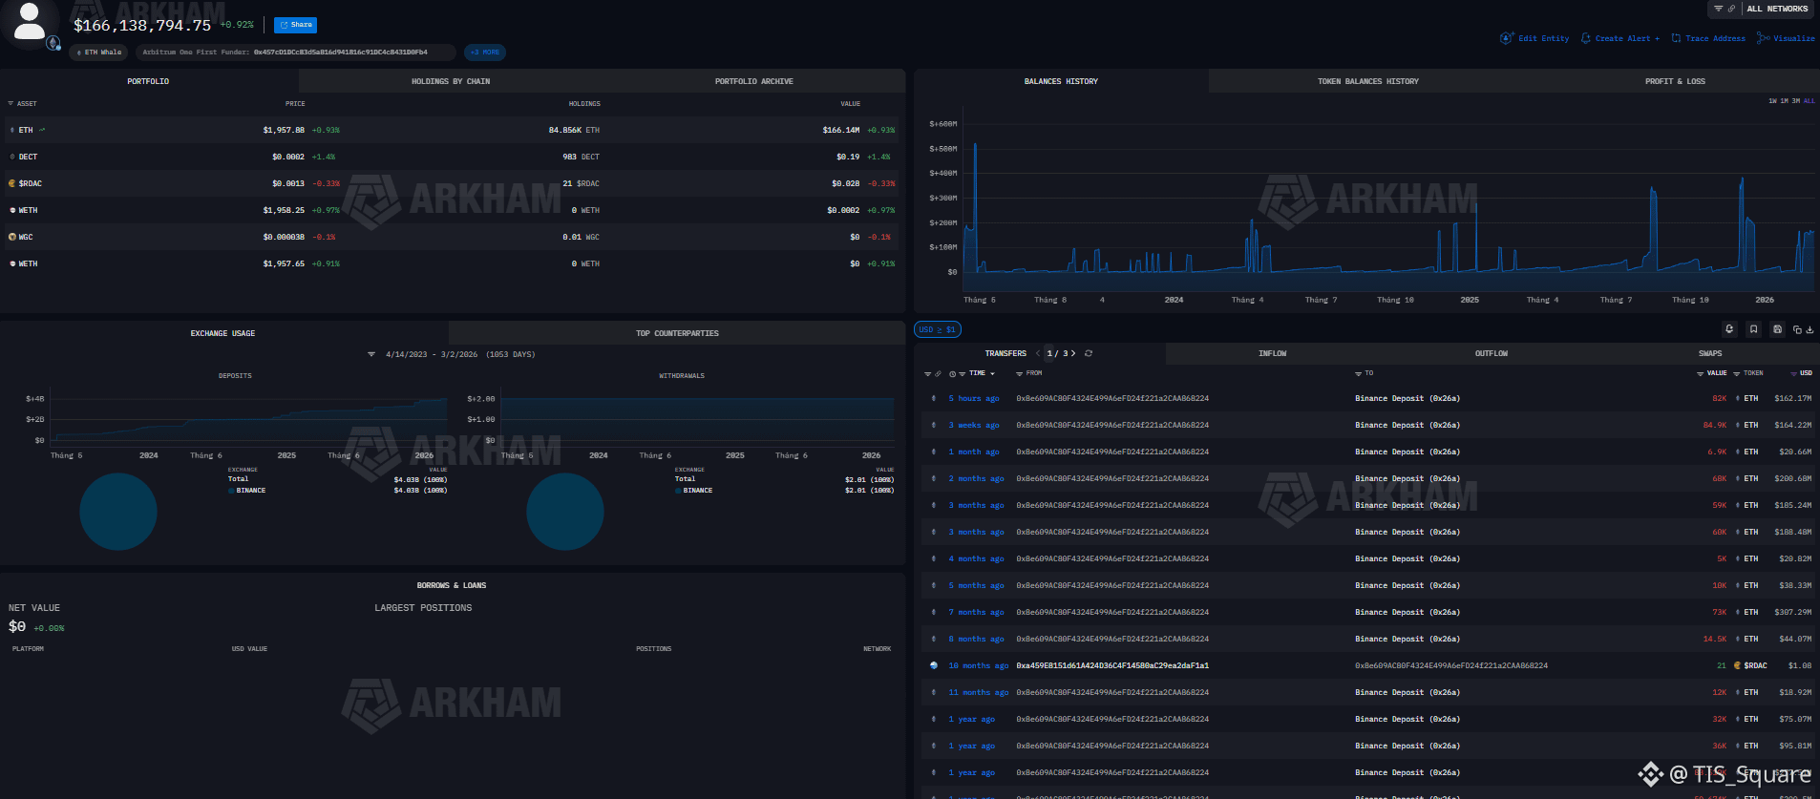1820x799 pixels.
Task: Click the blue Share button
Action: pos(295,25)
